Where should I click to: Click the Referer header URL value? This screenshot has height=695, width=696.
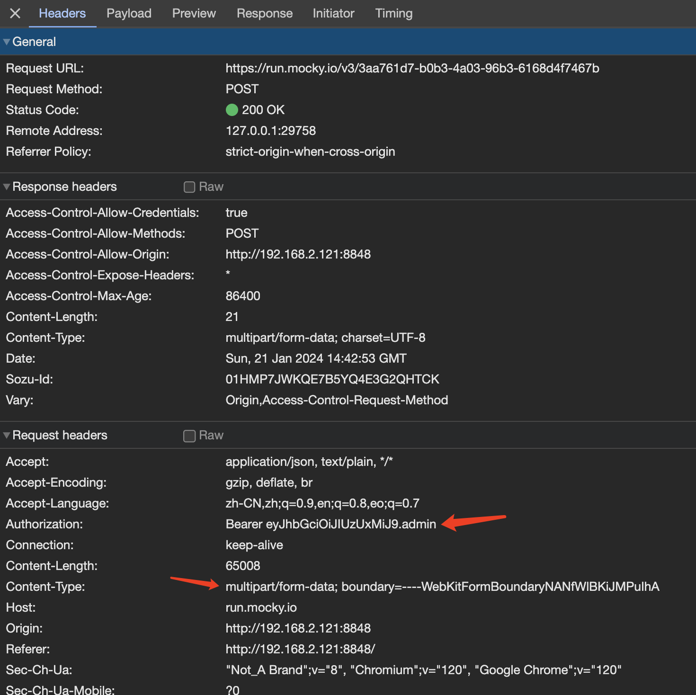click(x=300, y=649)
